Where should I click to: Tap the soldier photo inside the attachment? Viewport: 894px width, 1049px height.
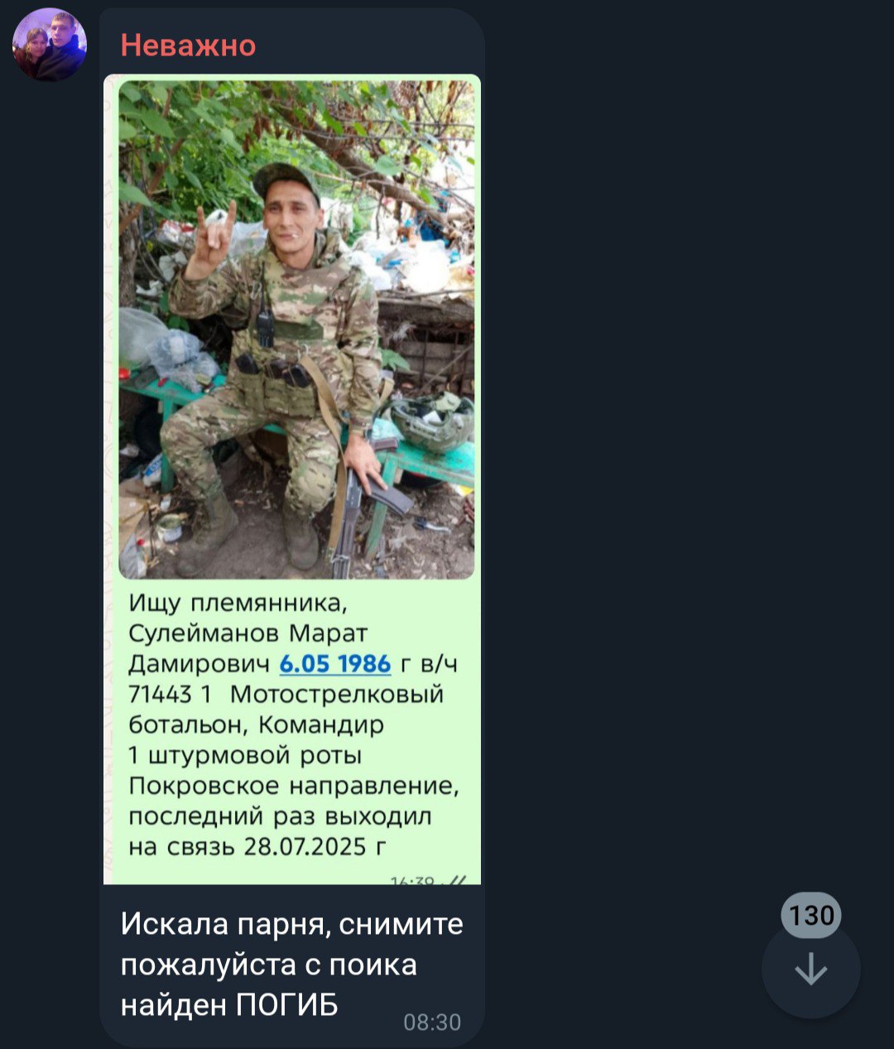pyautogui.click(x=296, y=330)
